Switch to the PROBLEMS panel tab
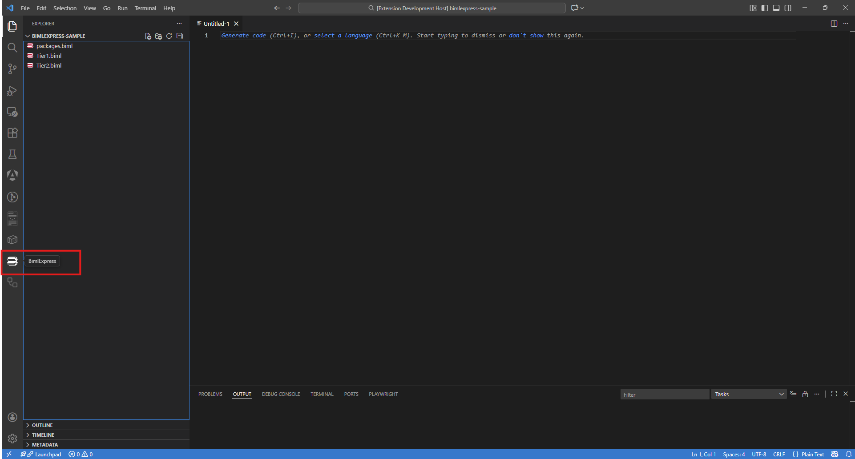Image resolution: width=855 pixels, height=459 pixels. (210, 394)
